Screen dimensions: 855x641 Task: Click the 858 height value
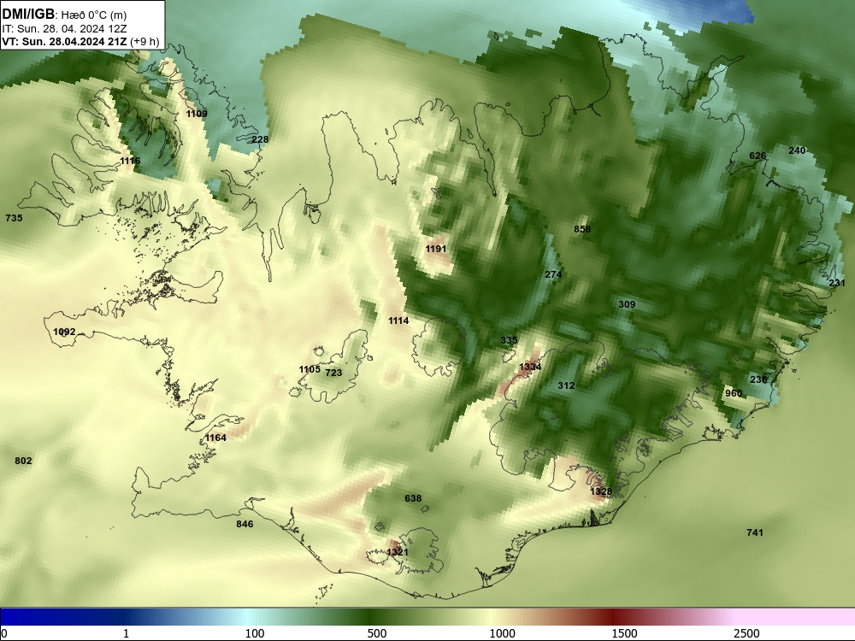click(582, 229)
